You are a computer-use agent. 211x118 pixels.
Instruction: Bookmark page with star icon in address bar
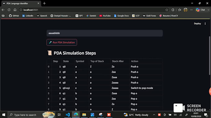167,10
